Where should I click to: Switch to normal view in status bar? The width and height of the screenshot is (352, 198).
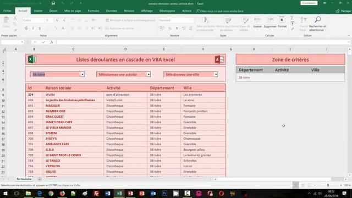296,185
